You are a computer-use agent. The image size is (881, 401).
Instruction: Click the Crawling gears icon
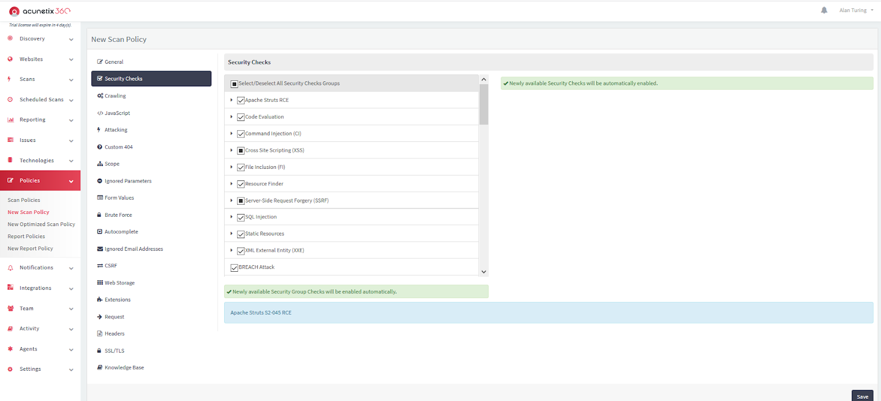tap(100, 96)
